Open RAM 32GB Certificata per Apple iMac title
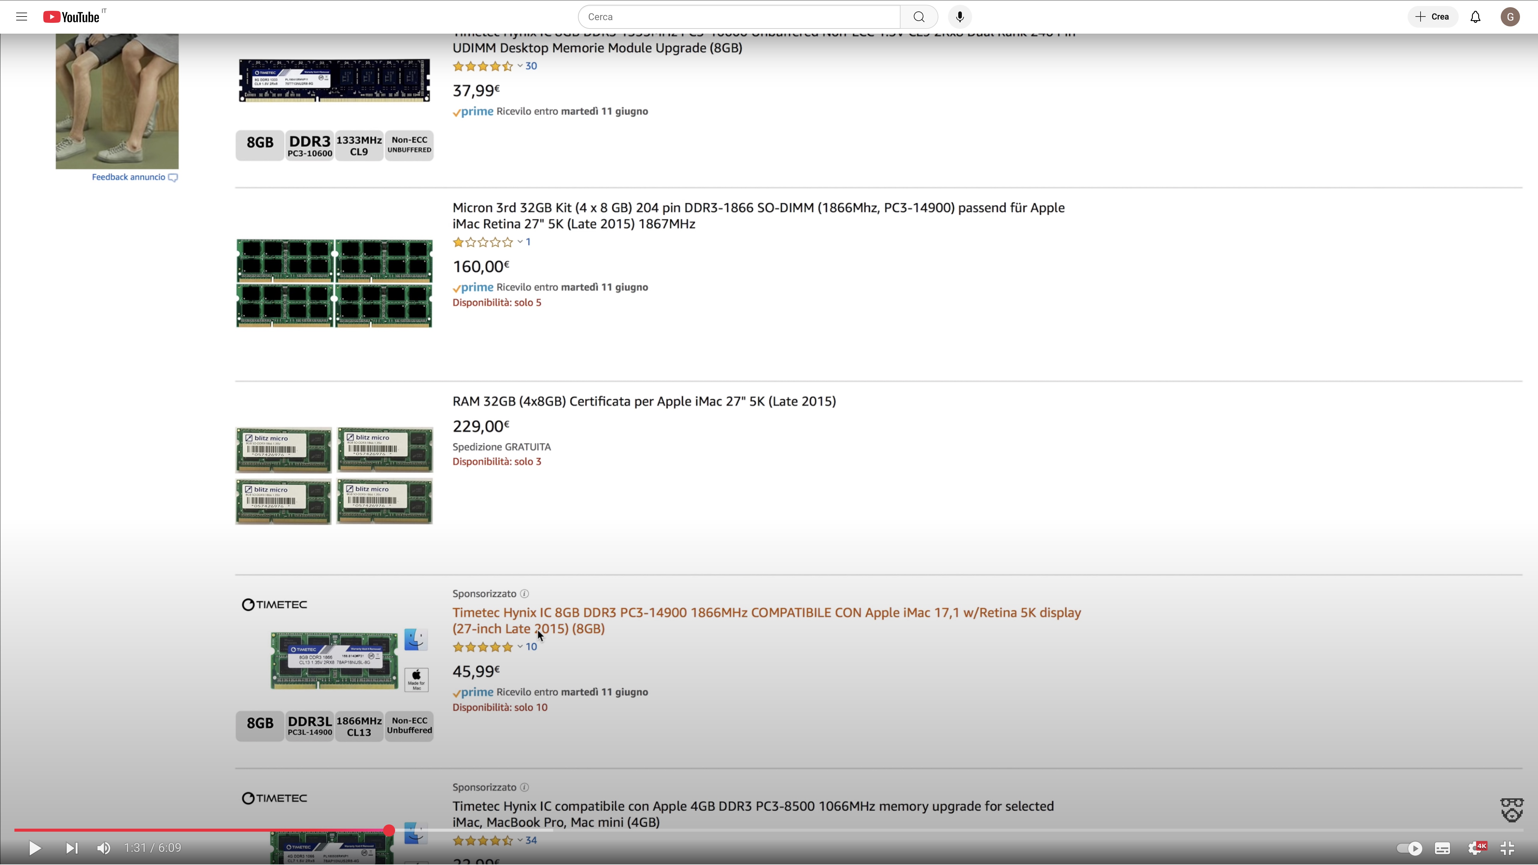Screen dimensions: 1538x865 [x=644, y=401]
